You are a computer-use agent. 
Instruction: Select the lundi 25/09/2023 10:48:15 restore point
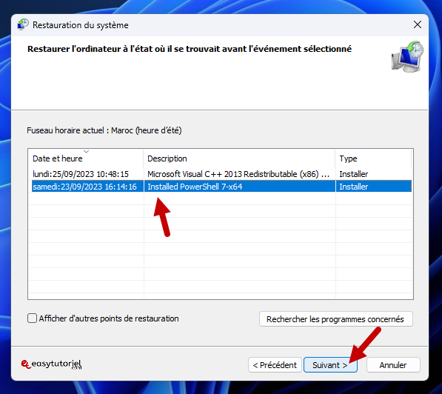pos(220,174)
